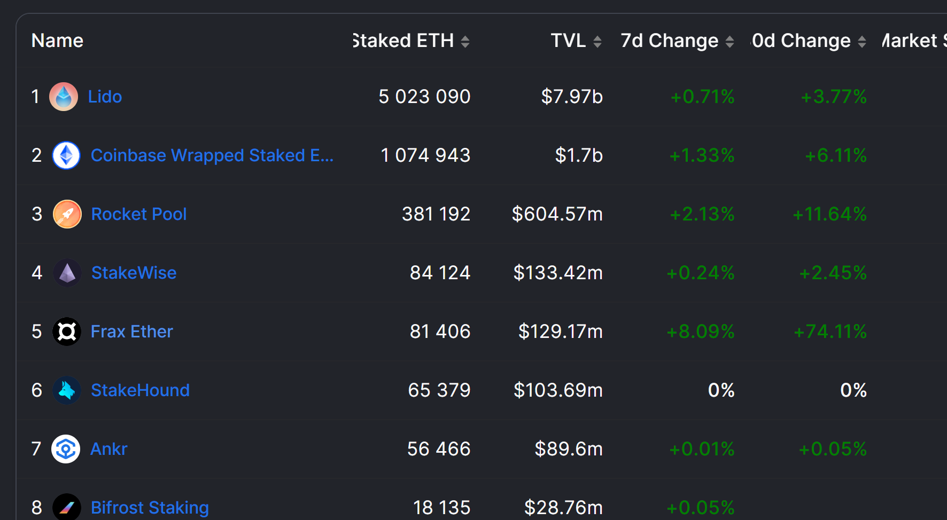Select Coinbase 30d change +6.11%
The height and width of the screenshot is (520, 947).
point(836,155)
